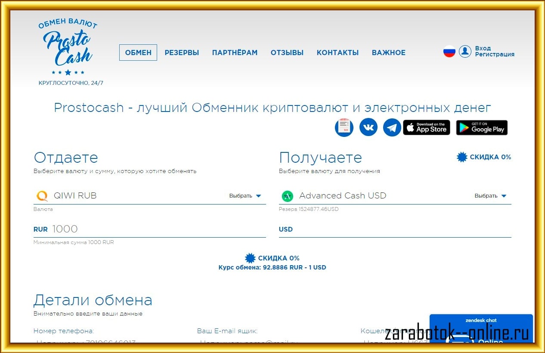Click the news feed round icon
The height and width of the screenshot is (353, 545).
click(344, 127)
